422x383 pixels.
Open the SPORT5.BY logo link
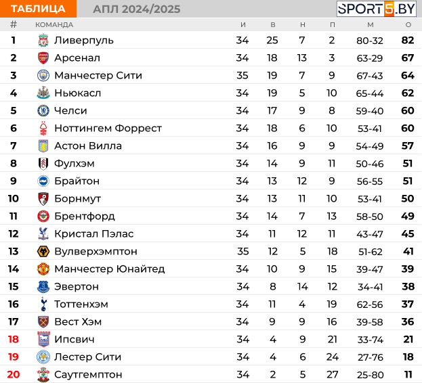(377, 9)
